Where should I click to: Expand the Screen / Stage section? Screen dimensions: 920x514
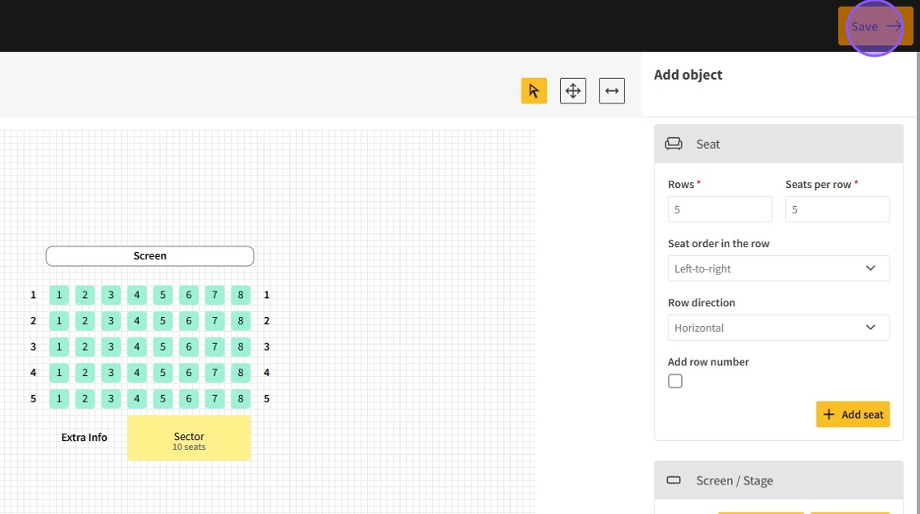point(778,480)
